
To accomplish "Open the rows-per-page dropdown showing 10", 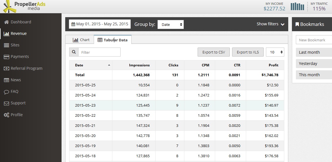I will 275,52.
